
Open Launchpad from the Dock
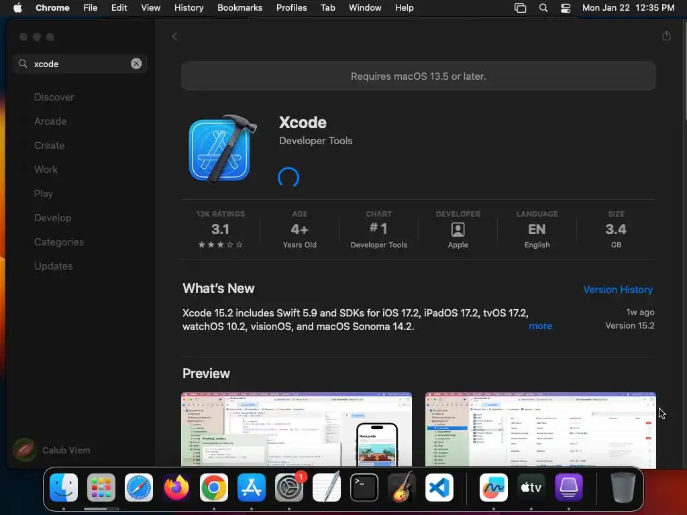click(x=101, y=488)
